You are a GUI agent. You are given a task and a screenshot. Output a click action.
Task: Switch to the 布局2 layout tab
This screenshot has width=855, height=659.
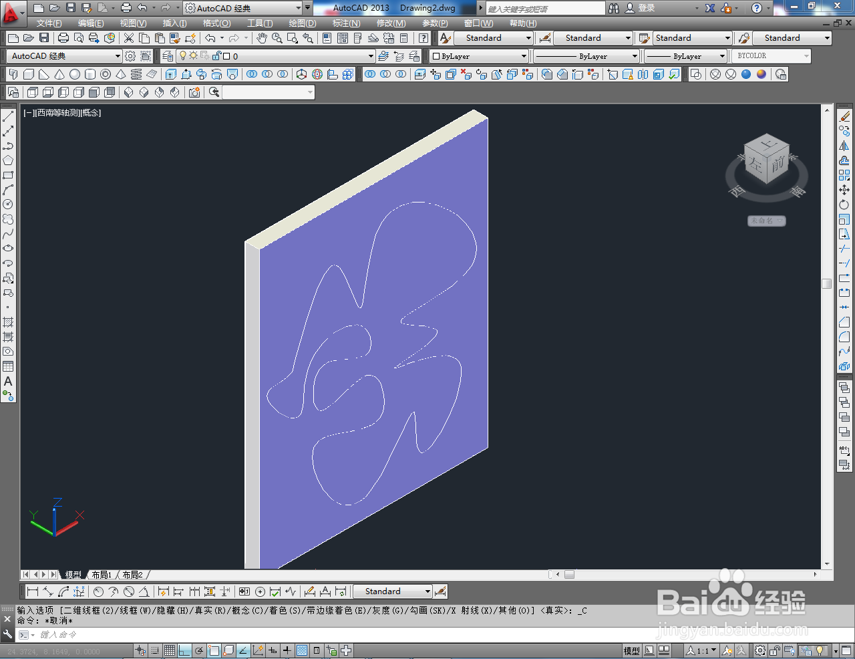coord(132,575)
